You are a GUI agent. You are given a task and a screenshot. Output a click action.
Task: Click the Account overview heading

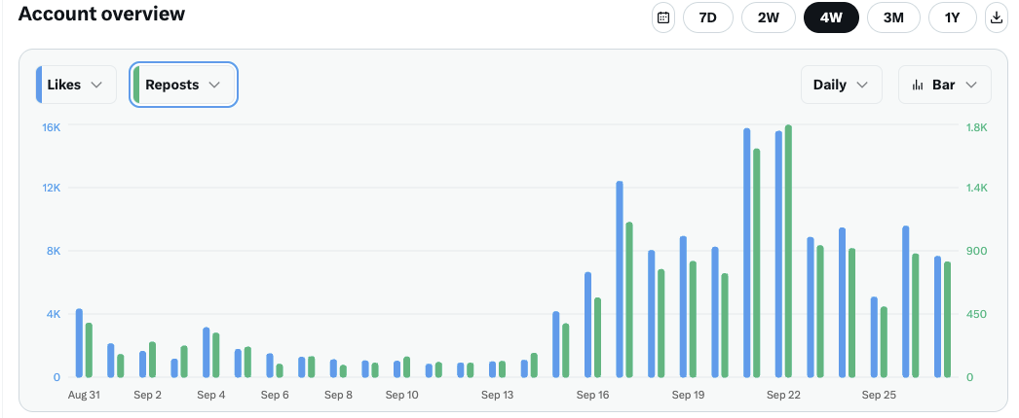pyautogui.click(x=101, y=15)
